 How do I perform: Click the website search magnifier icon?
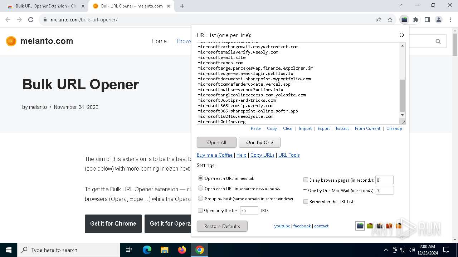point(438,41)
